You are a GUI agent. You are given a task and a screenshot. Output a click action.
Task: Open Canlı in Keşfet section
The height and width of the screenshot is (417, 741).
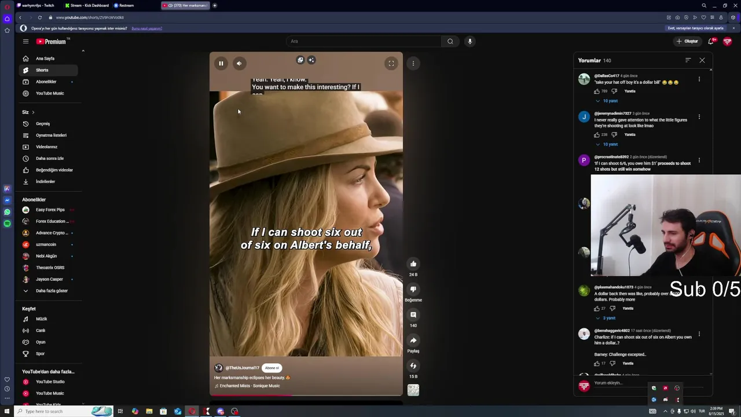[48, 330]
